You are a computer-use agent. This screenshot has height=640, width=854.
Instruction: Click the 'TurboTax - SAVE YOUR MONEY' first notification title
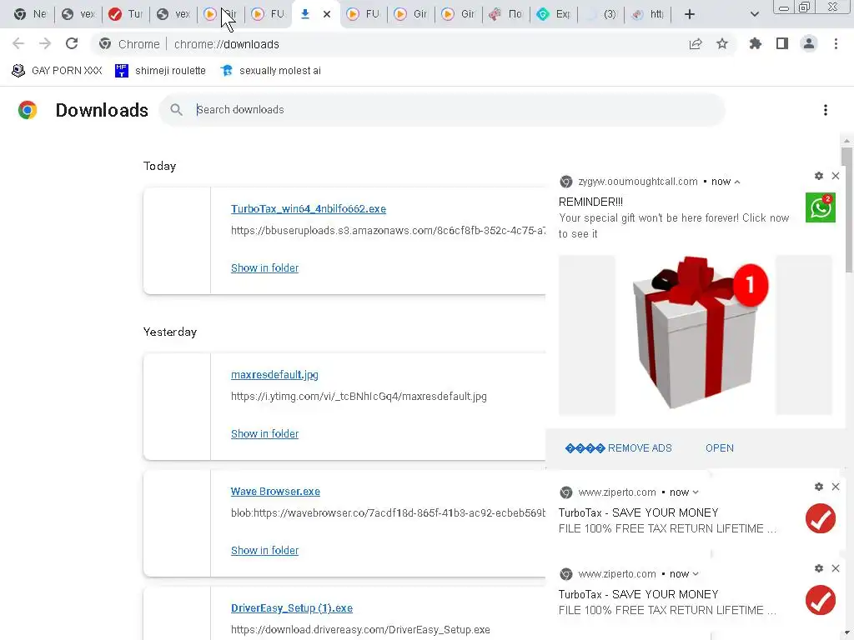pos(638,512)
